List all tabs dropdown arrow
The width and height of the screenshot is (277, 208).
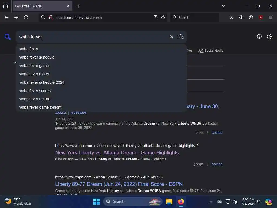click(223, 6)
